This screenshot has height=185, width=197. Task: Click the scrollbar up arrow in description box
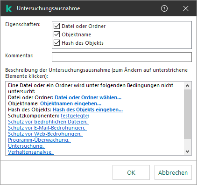[x=187, y=86]
